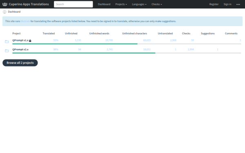Click untranslated value 1 for QPrompt v2.x
This screenshot has height=153, width=245.
pos(176,49)
